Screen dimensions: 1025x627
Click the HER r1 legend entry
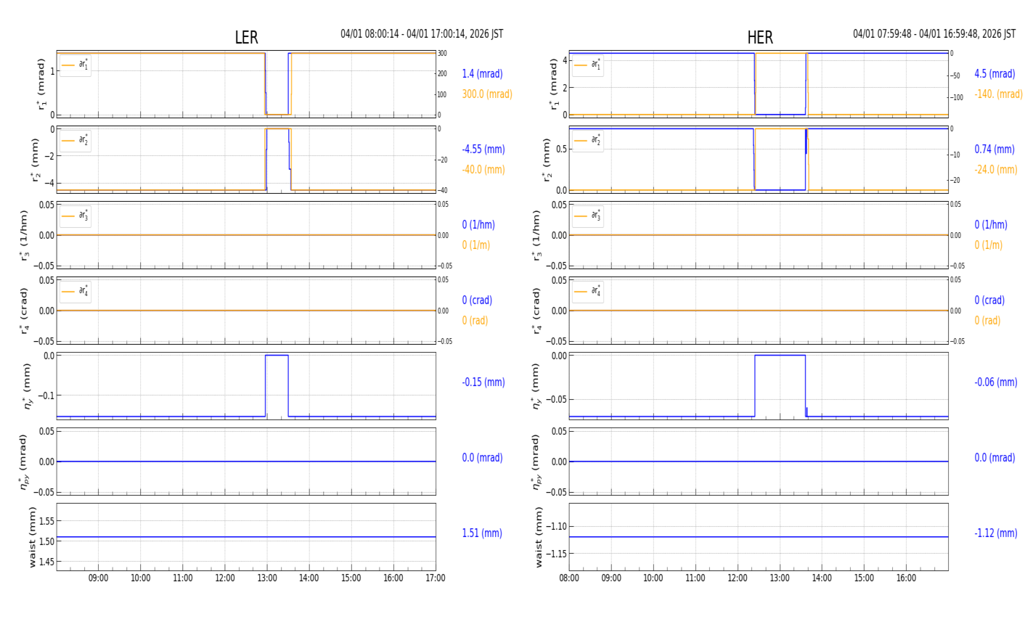pyautogui.click(x=587, y=65)
